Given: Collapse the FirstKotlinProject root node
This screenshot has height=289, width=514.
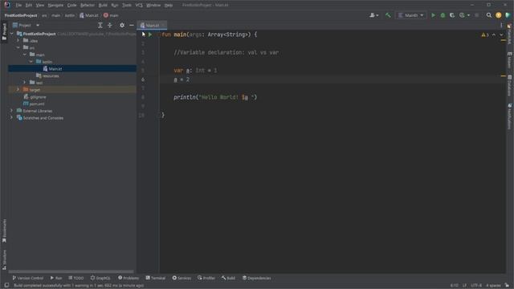Looking at the screenshot, I should (12, 34).
